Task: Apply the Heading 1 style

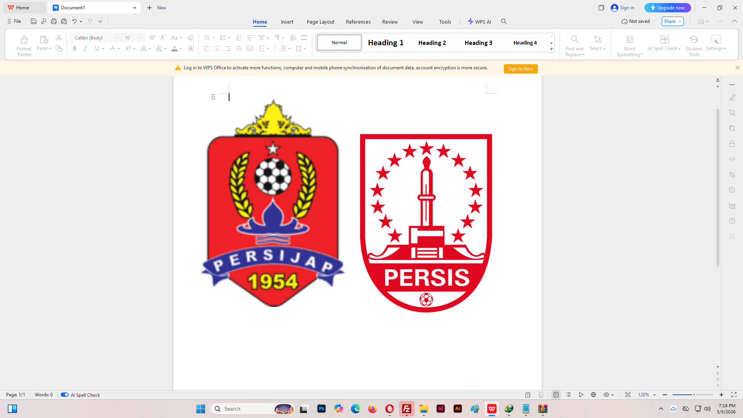Action: pos(385,43)
